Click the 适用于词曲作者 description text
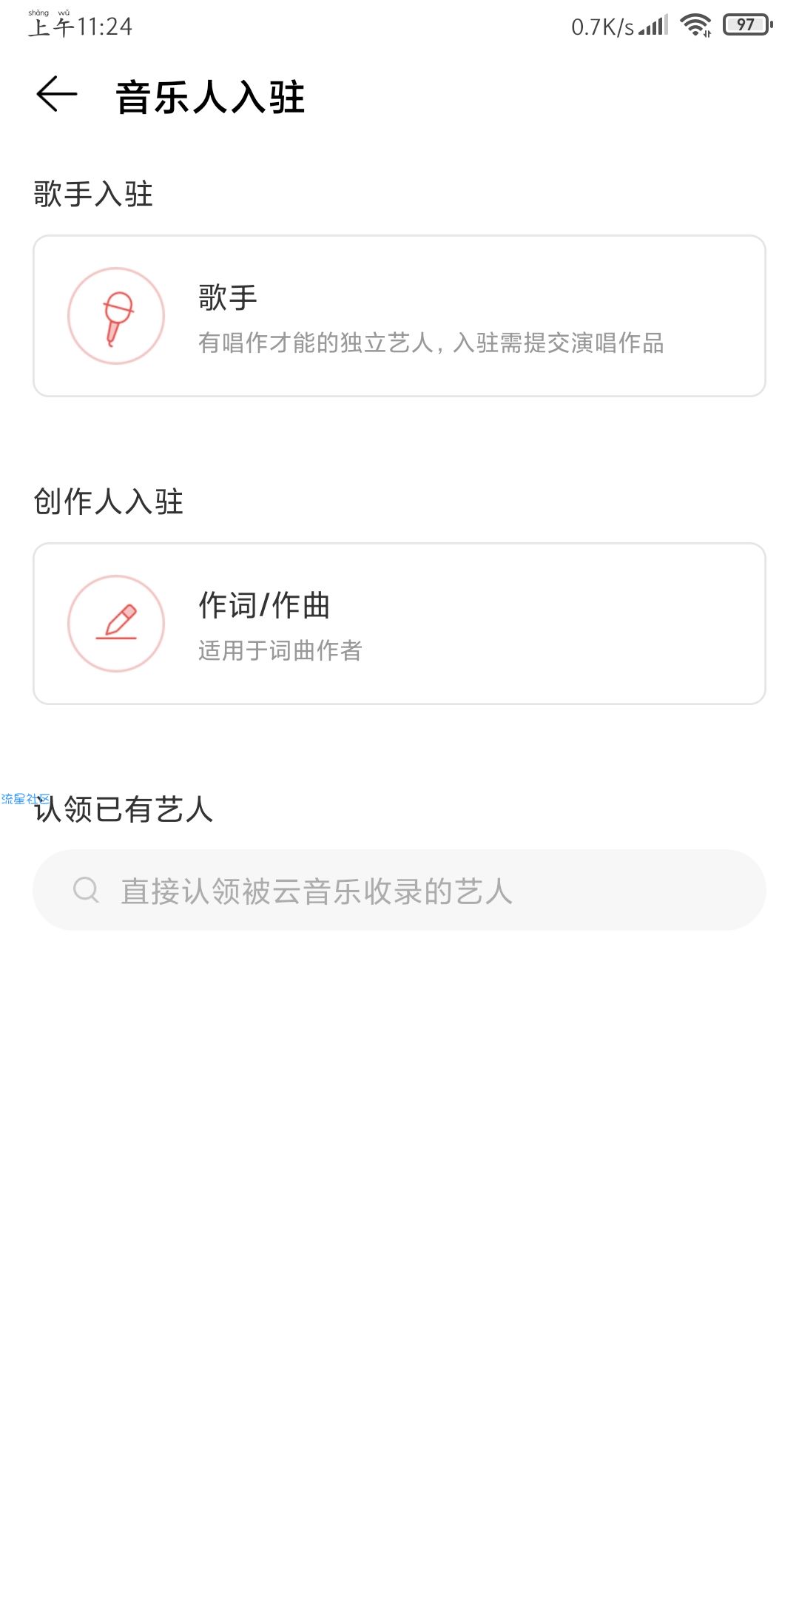 point(280,650)
